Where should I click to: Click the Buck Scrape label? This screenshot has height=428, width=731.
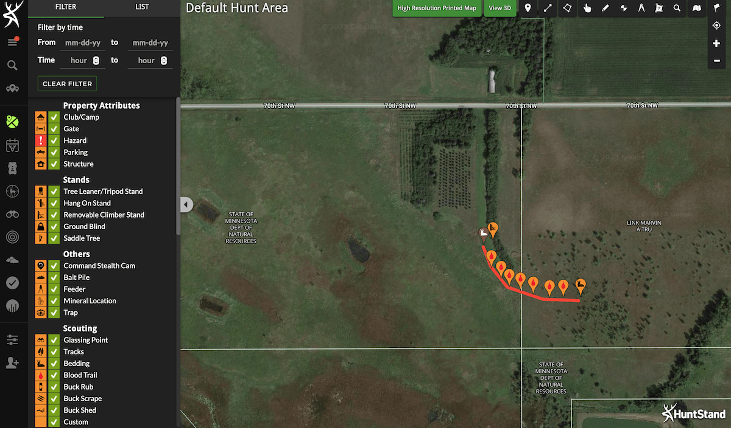(x=83, y=399)
